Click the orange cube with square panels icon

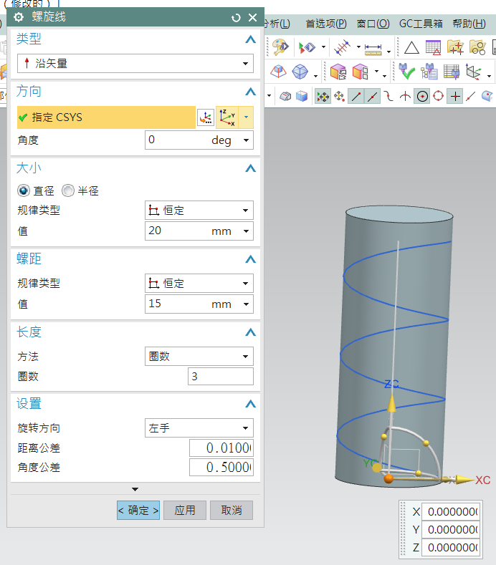[361, 72]
